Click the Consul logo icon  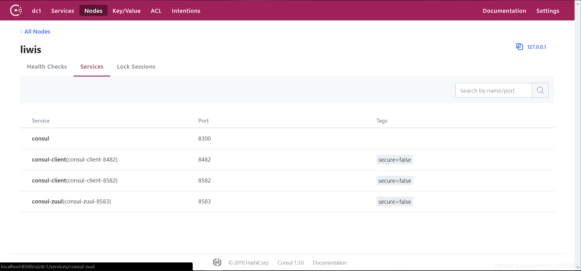(16, 10)
